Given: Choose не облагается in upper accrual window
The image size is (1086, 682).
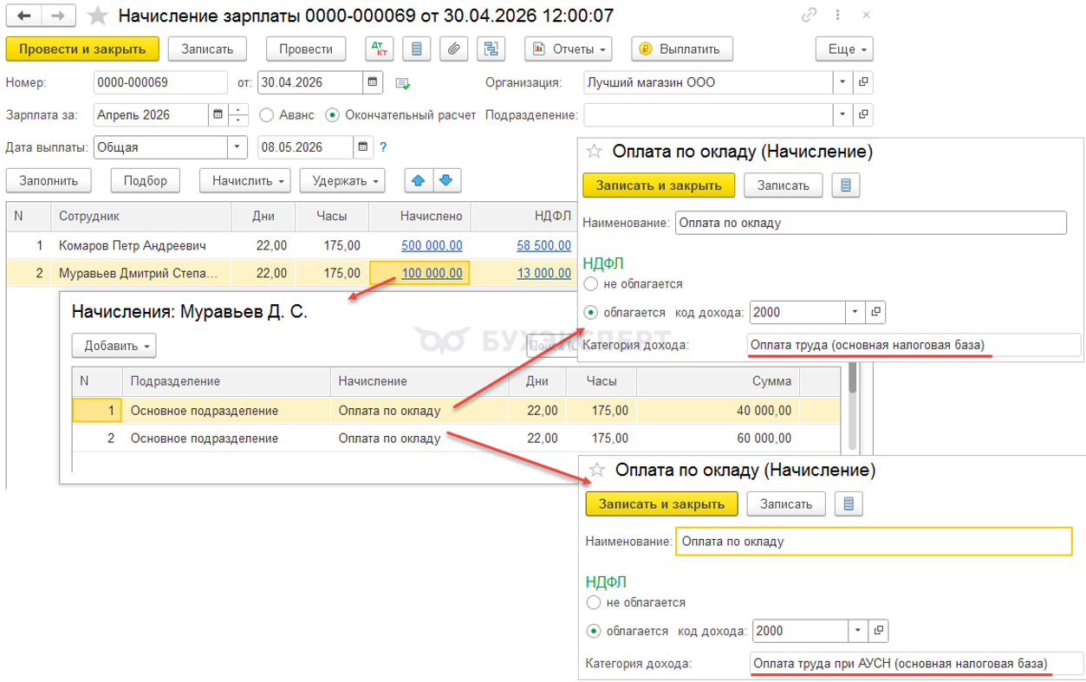Looking at the screenshot, I should pos(591,283).
